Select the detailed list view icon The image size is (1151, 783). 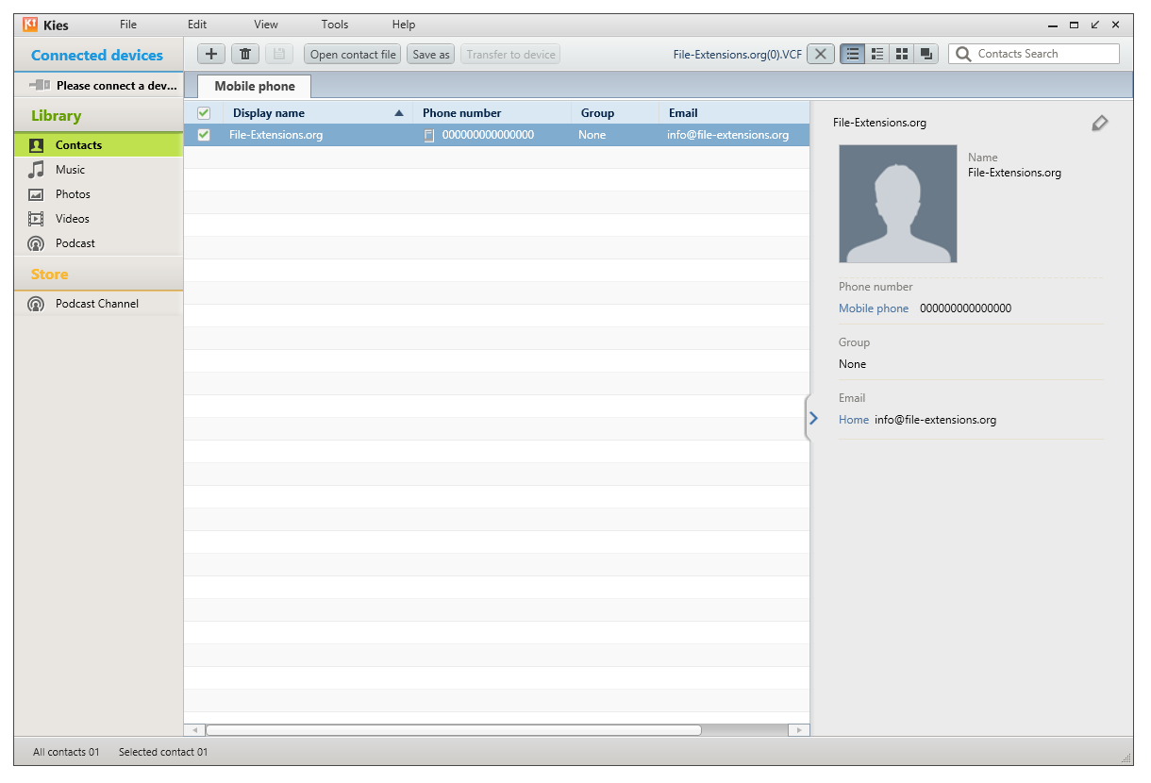click(x=876, y=54)
